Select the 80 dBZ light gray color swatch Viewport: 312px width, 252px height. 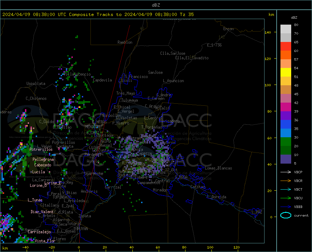pos(286,29)
